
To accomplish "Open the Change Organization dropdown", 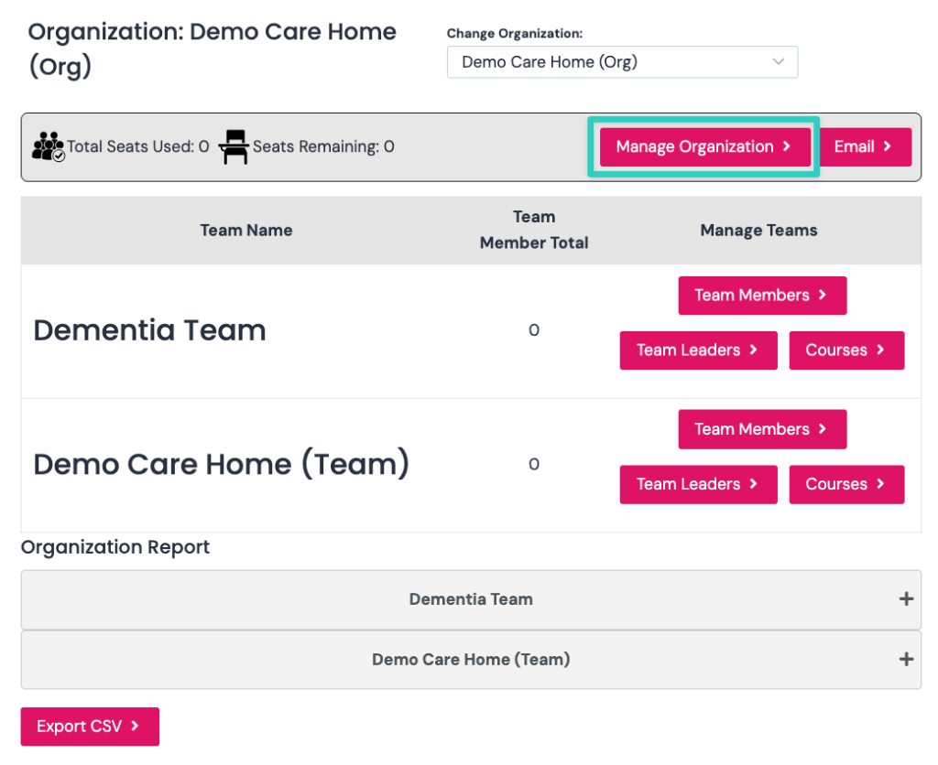I will click(622, 62).
